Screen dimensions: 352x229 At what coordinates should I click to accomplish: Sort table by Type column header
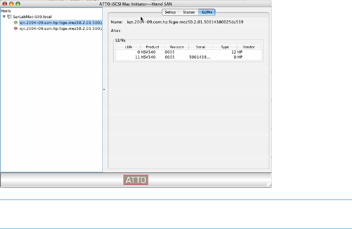pos(225,47)
